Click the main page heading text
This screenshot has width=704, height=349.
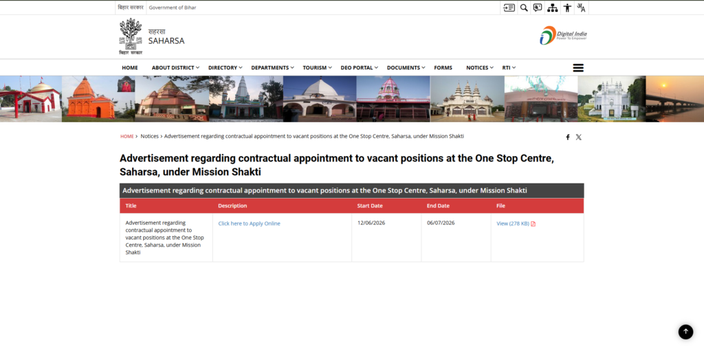pyautogui.click(x=337, y=165)
